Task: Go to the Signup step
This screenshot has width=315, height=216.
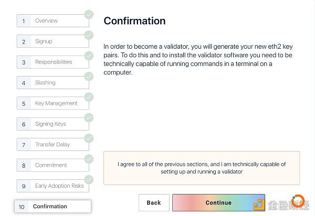Action: (x=53, y=41)
